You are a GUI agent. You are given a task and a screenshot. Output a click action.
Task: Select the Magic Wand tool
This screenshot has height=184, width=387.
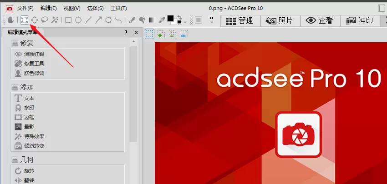tap(55, 20)
